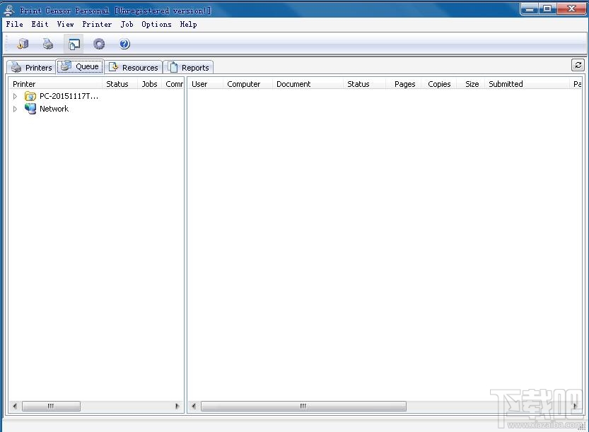Open the View menu

click(65, 25)
